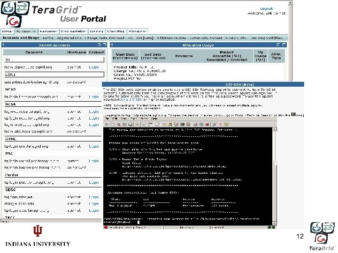Click the My Usage column header
The height and width of the screenshot is (253, 338).
[261, 56]
